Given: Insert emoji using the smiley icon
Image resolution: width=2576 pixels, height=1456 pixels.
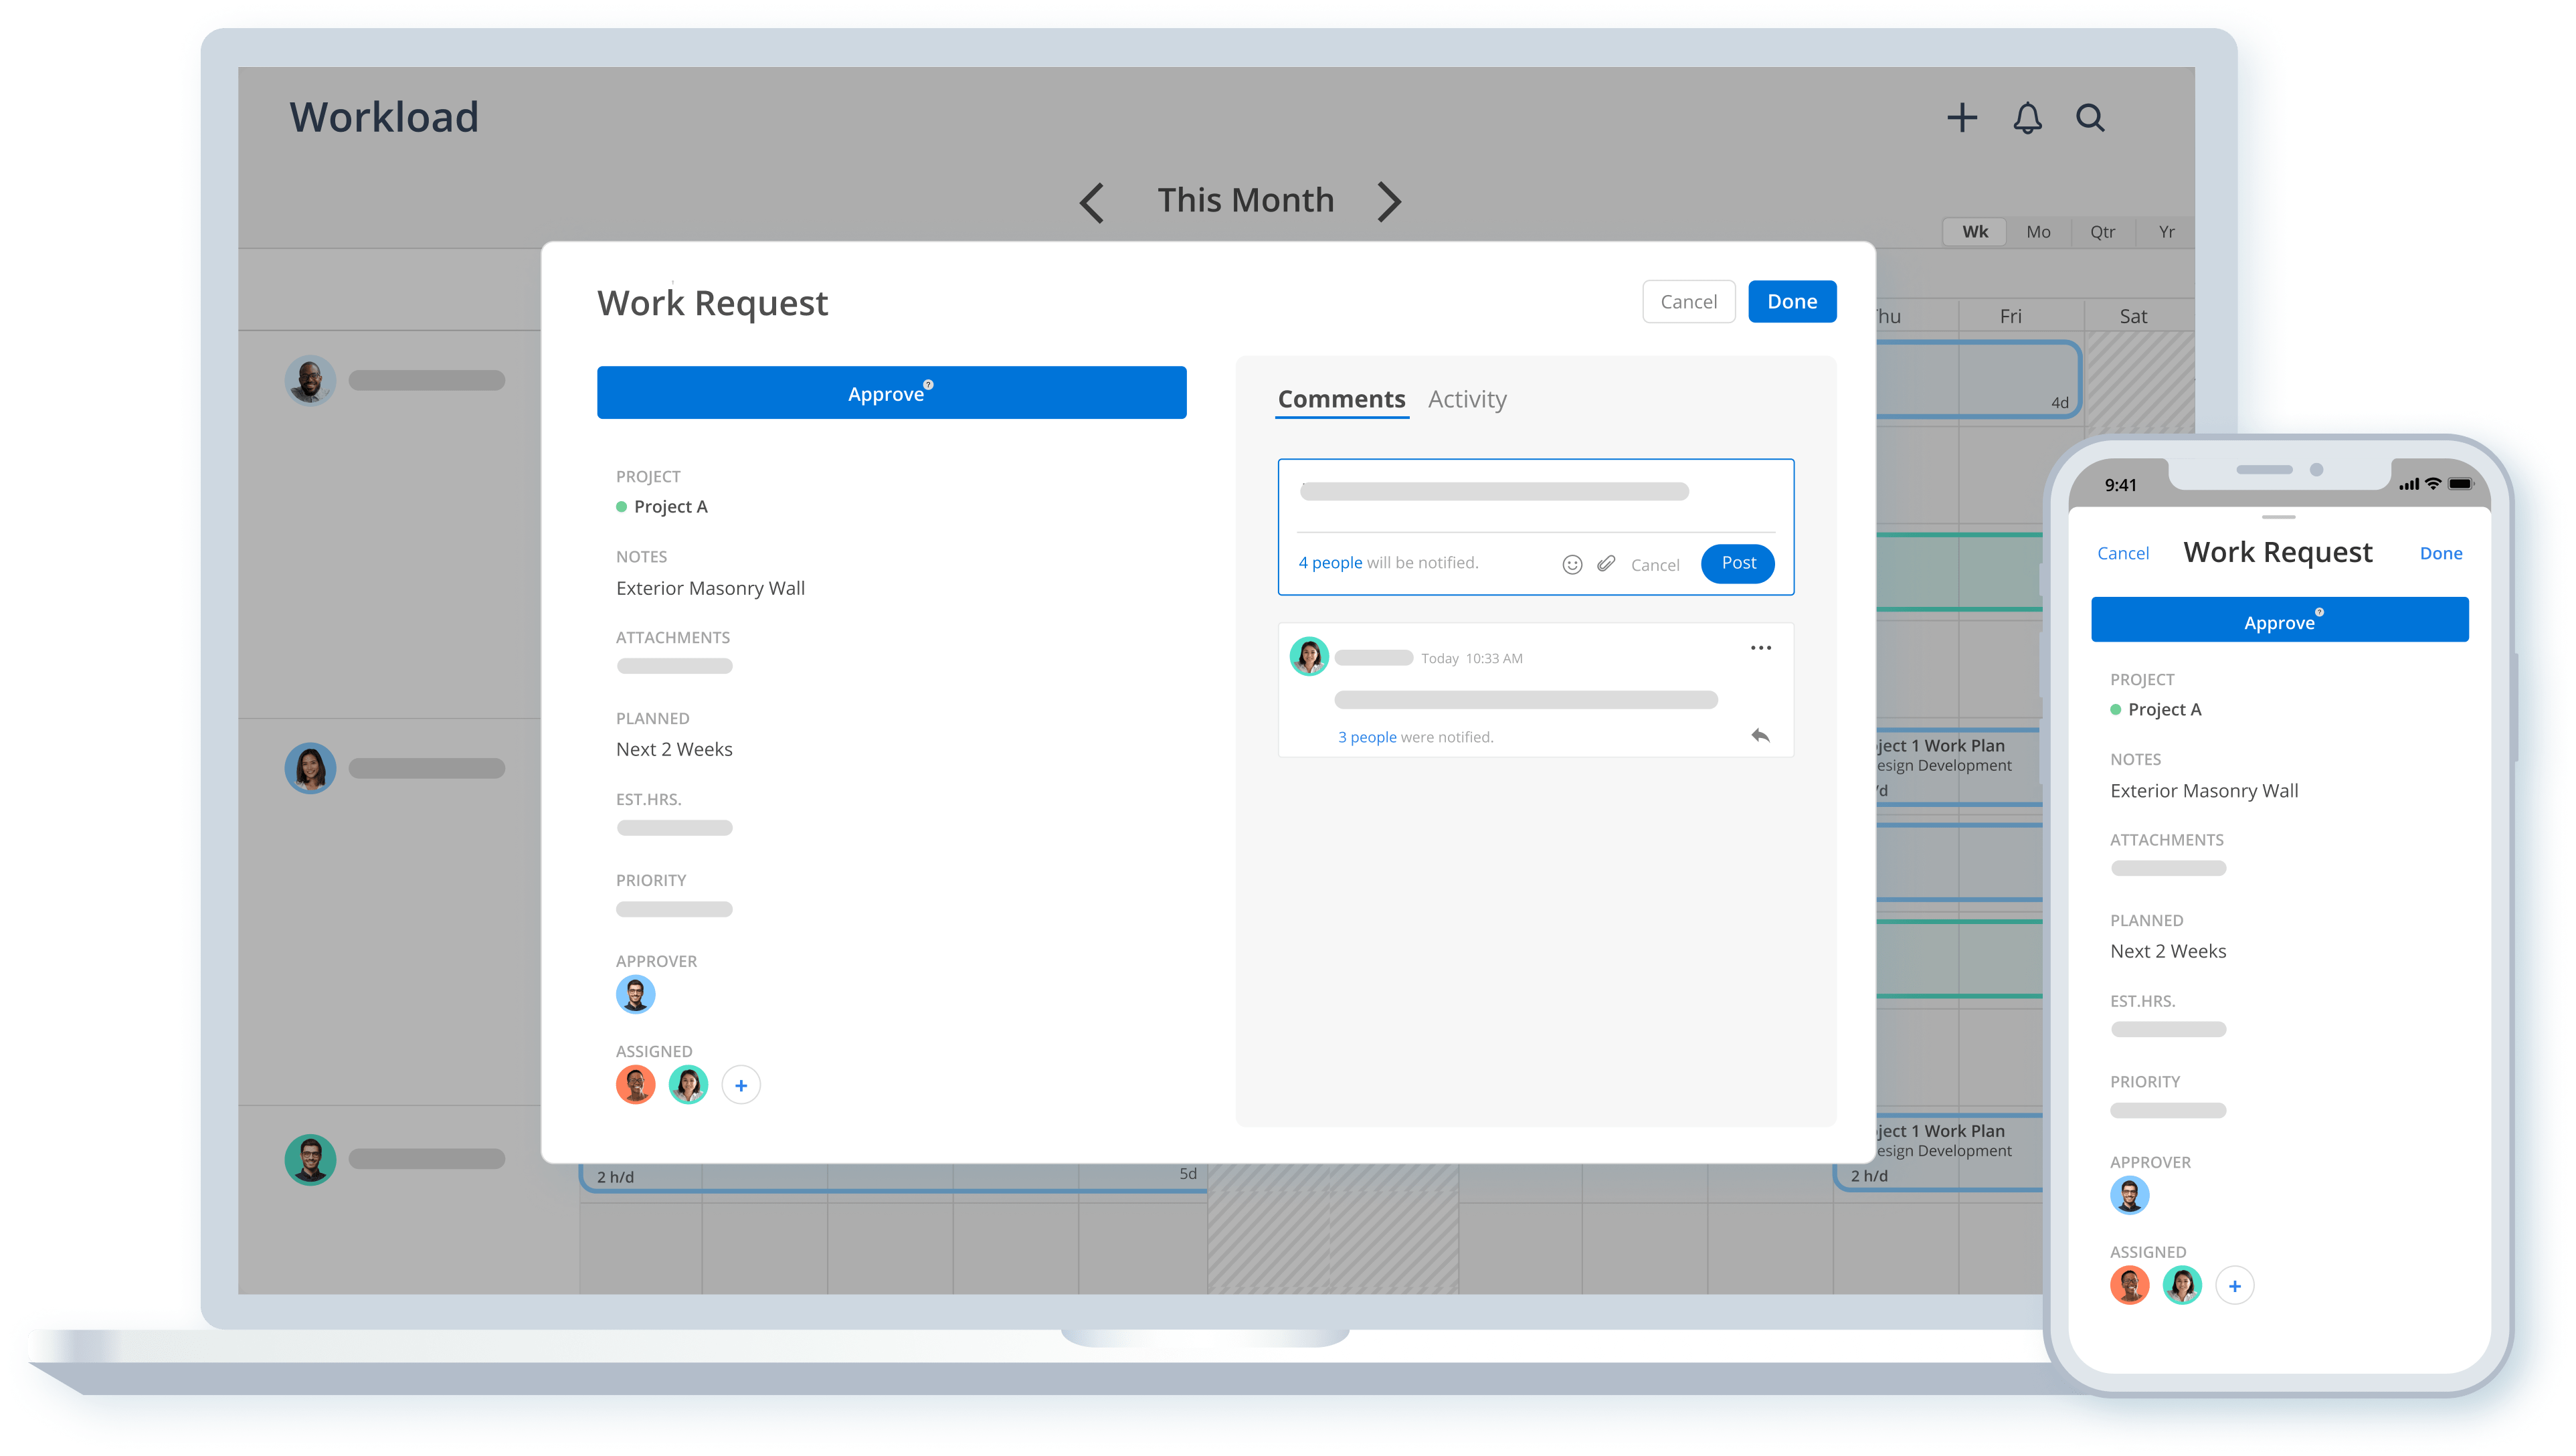Looking at the screenshot, I should click(1572, 565).
